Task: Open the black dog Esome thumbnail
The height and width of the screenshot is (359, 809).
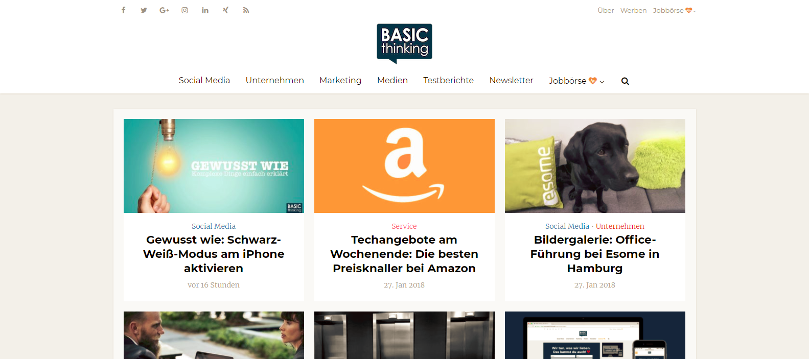Action: [595, 166]
